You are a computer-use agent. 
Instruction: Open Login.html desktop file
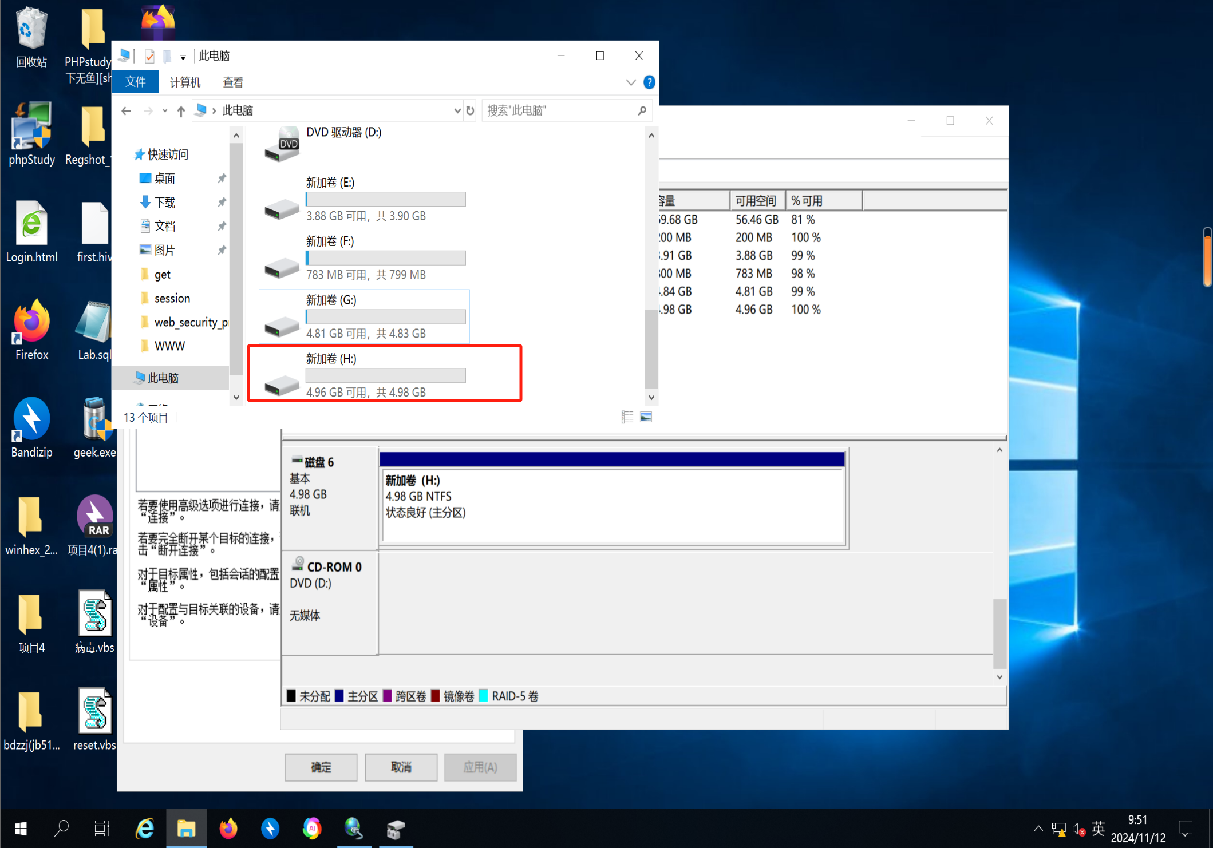tap(31, 232)
